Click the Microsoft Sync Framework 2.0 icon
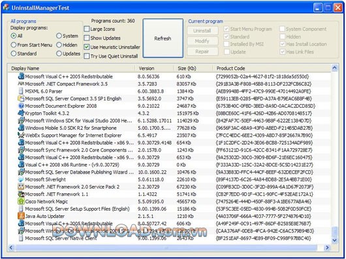The image size is (346, 259). pyautogui.click(x=21, y=150)
